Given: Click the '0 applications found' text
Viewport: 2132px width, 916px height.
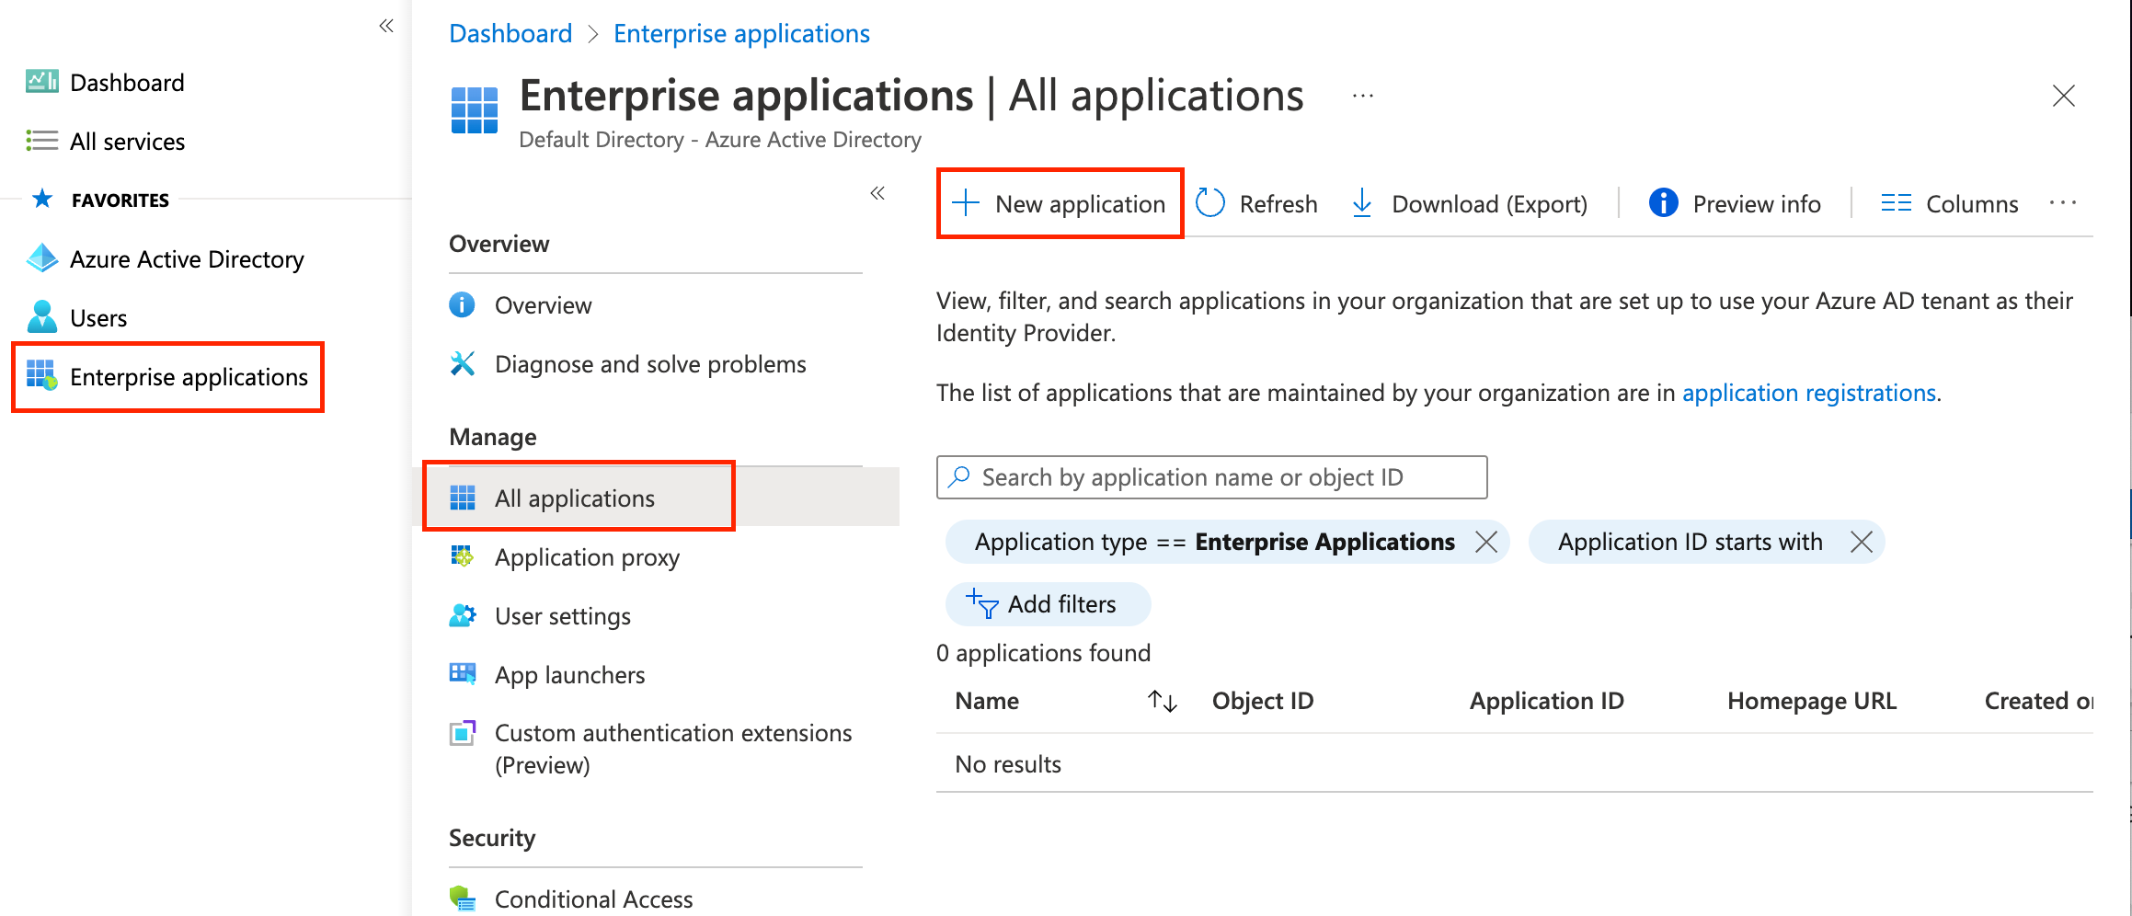Looking at the screenshot, I should tap(1043, 653).
